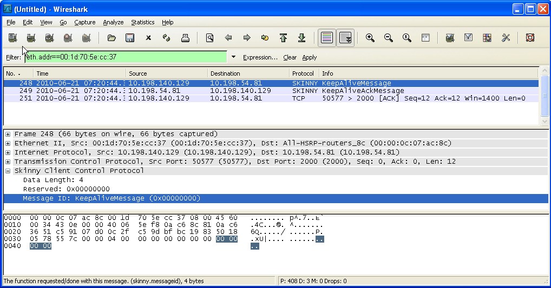The width and height of the screenshot is (551, 288).
Task: Click the Print packets icon
Action: point(185,38)
